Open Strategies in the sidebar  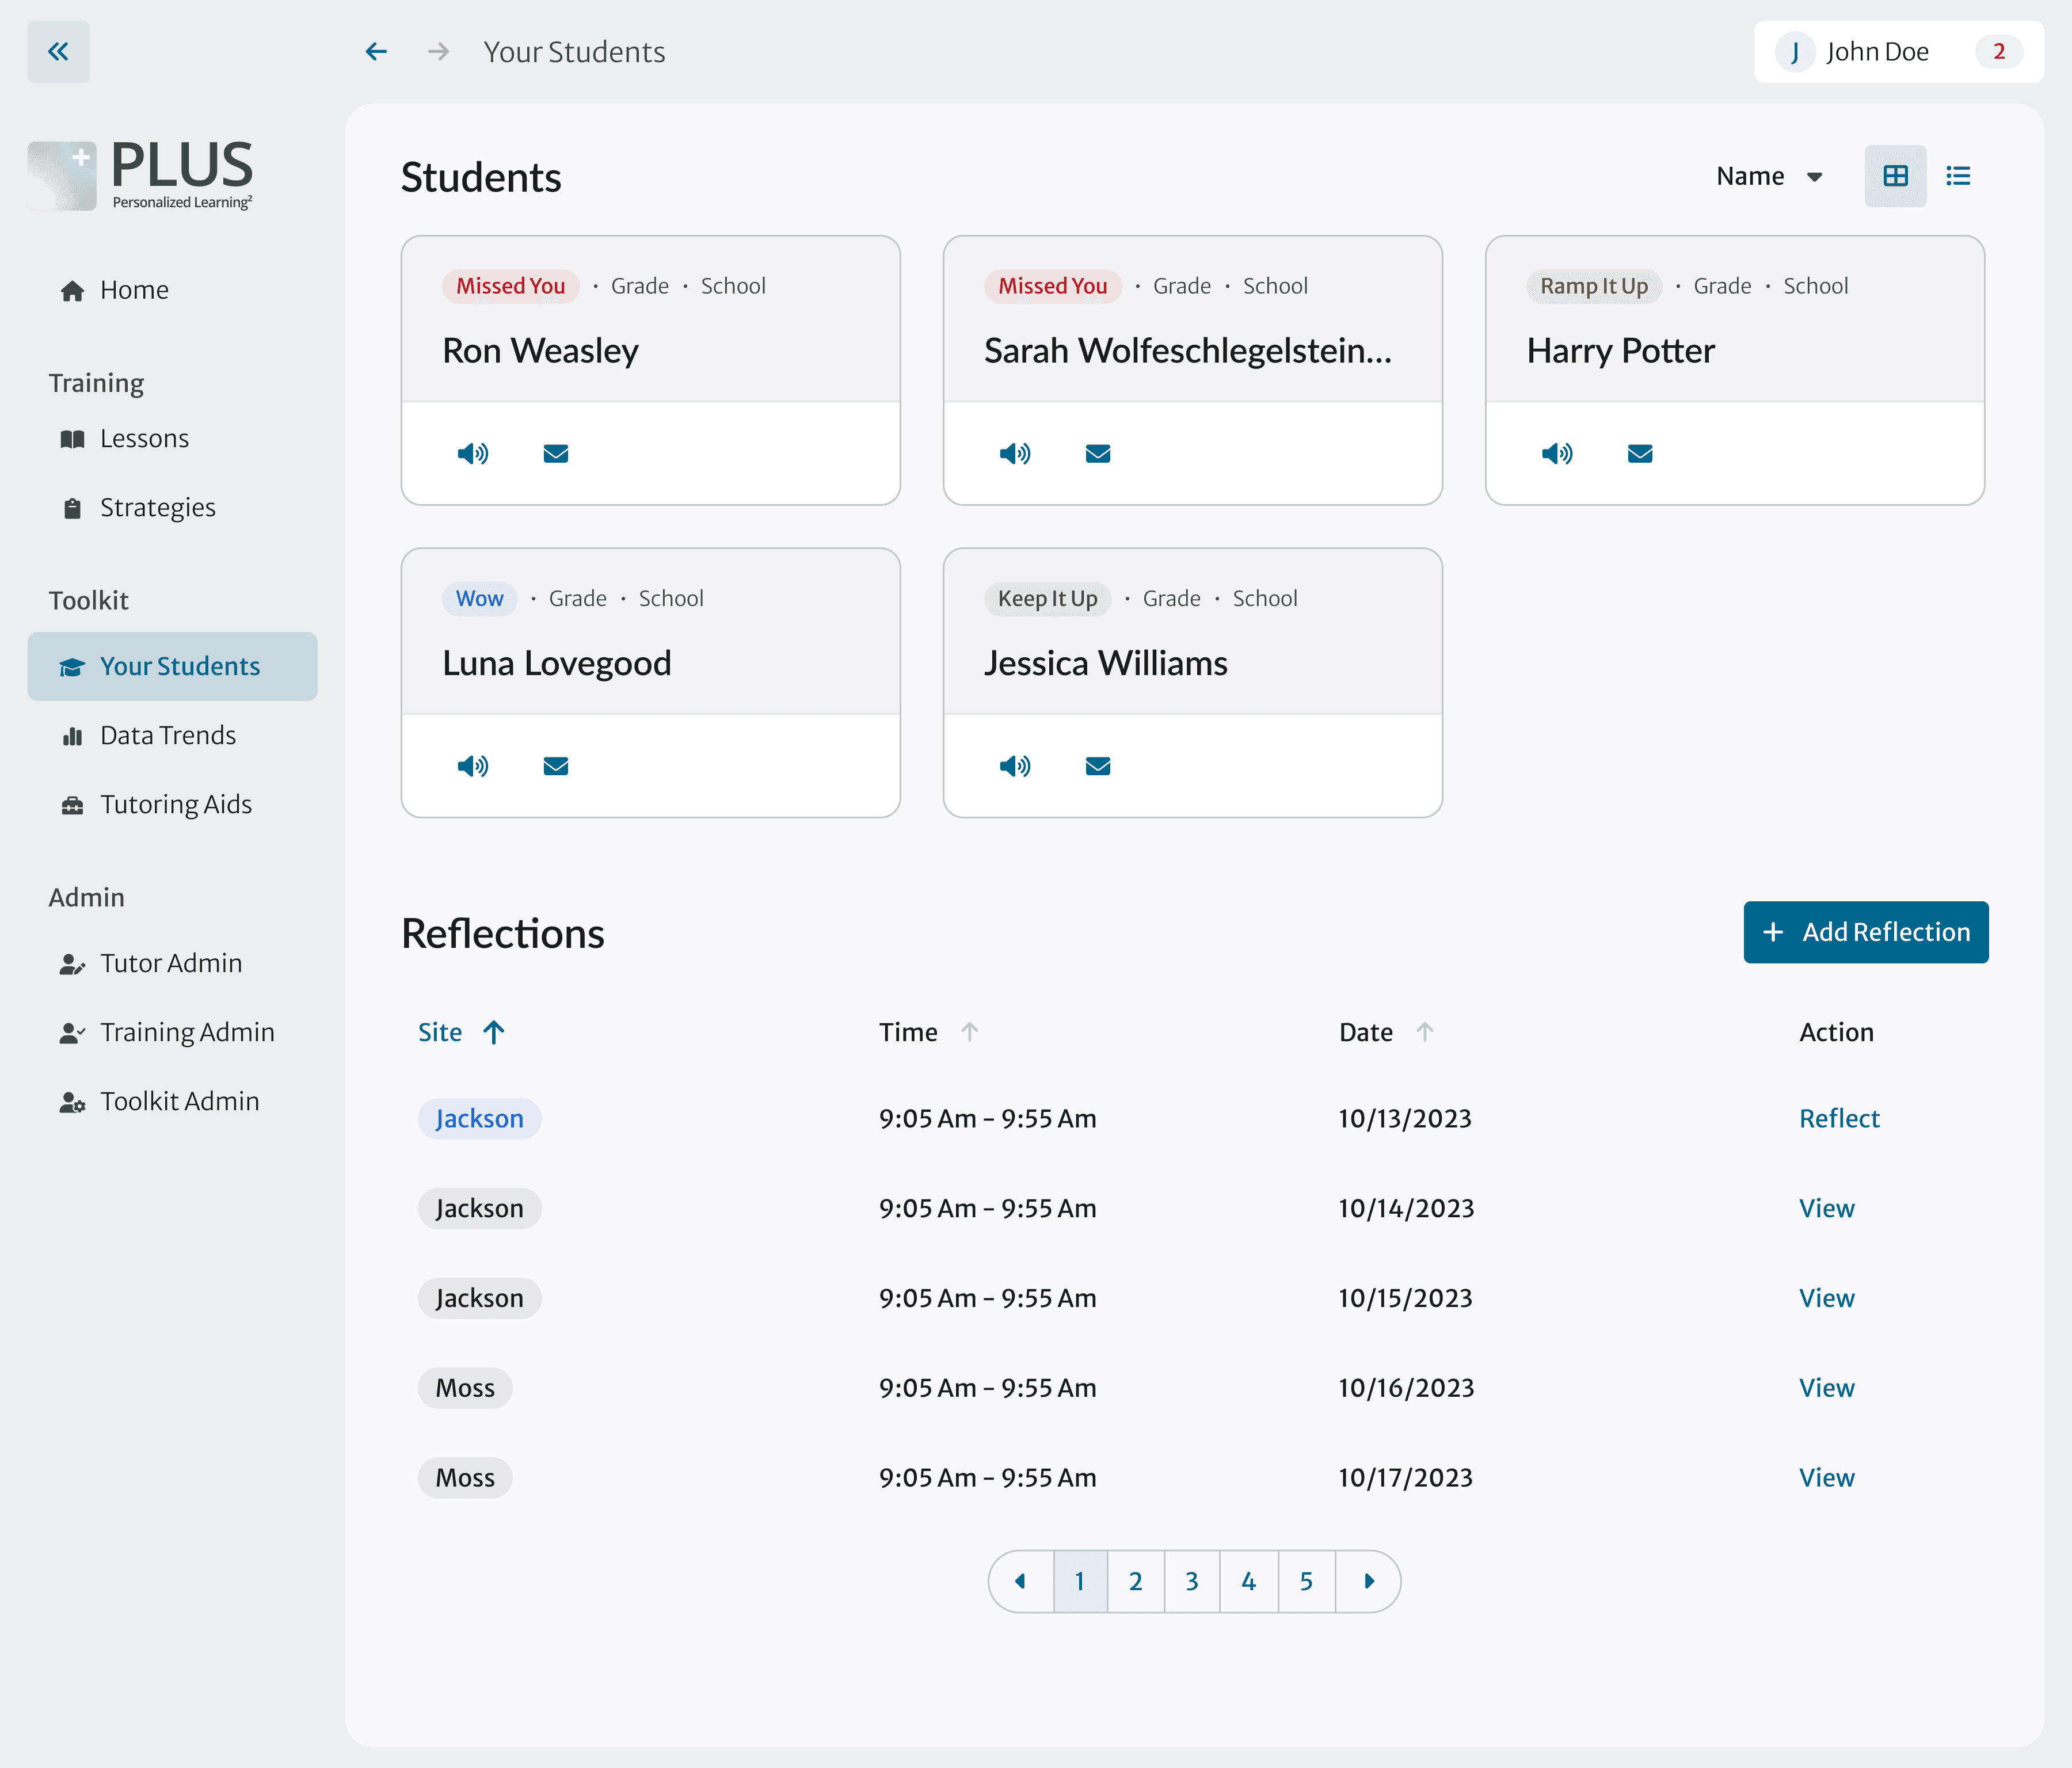tap(172, 508)
